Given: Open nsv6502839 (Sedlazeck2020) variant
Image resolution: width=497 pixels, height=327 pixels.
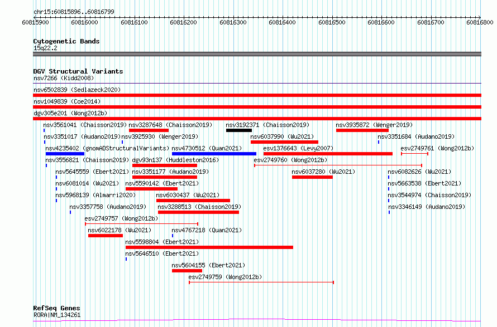Looking at the screenshot, I should pyautogui.click(x=77, y=90).
